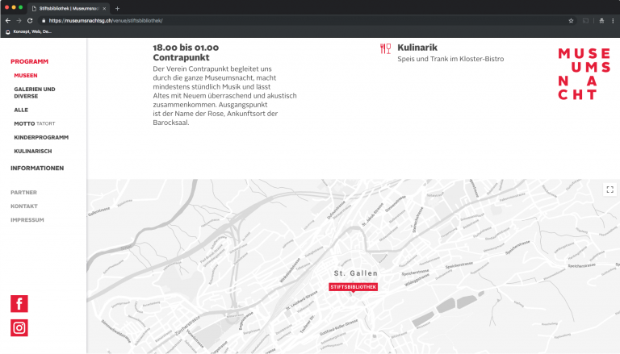Viewport: 620px width, 354px height.
Task: Open a new browser tab
Action: (x=117, y=8)
